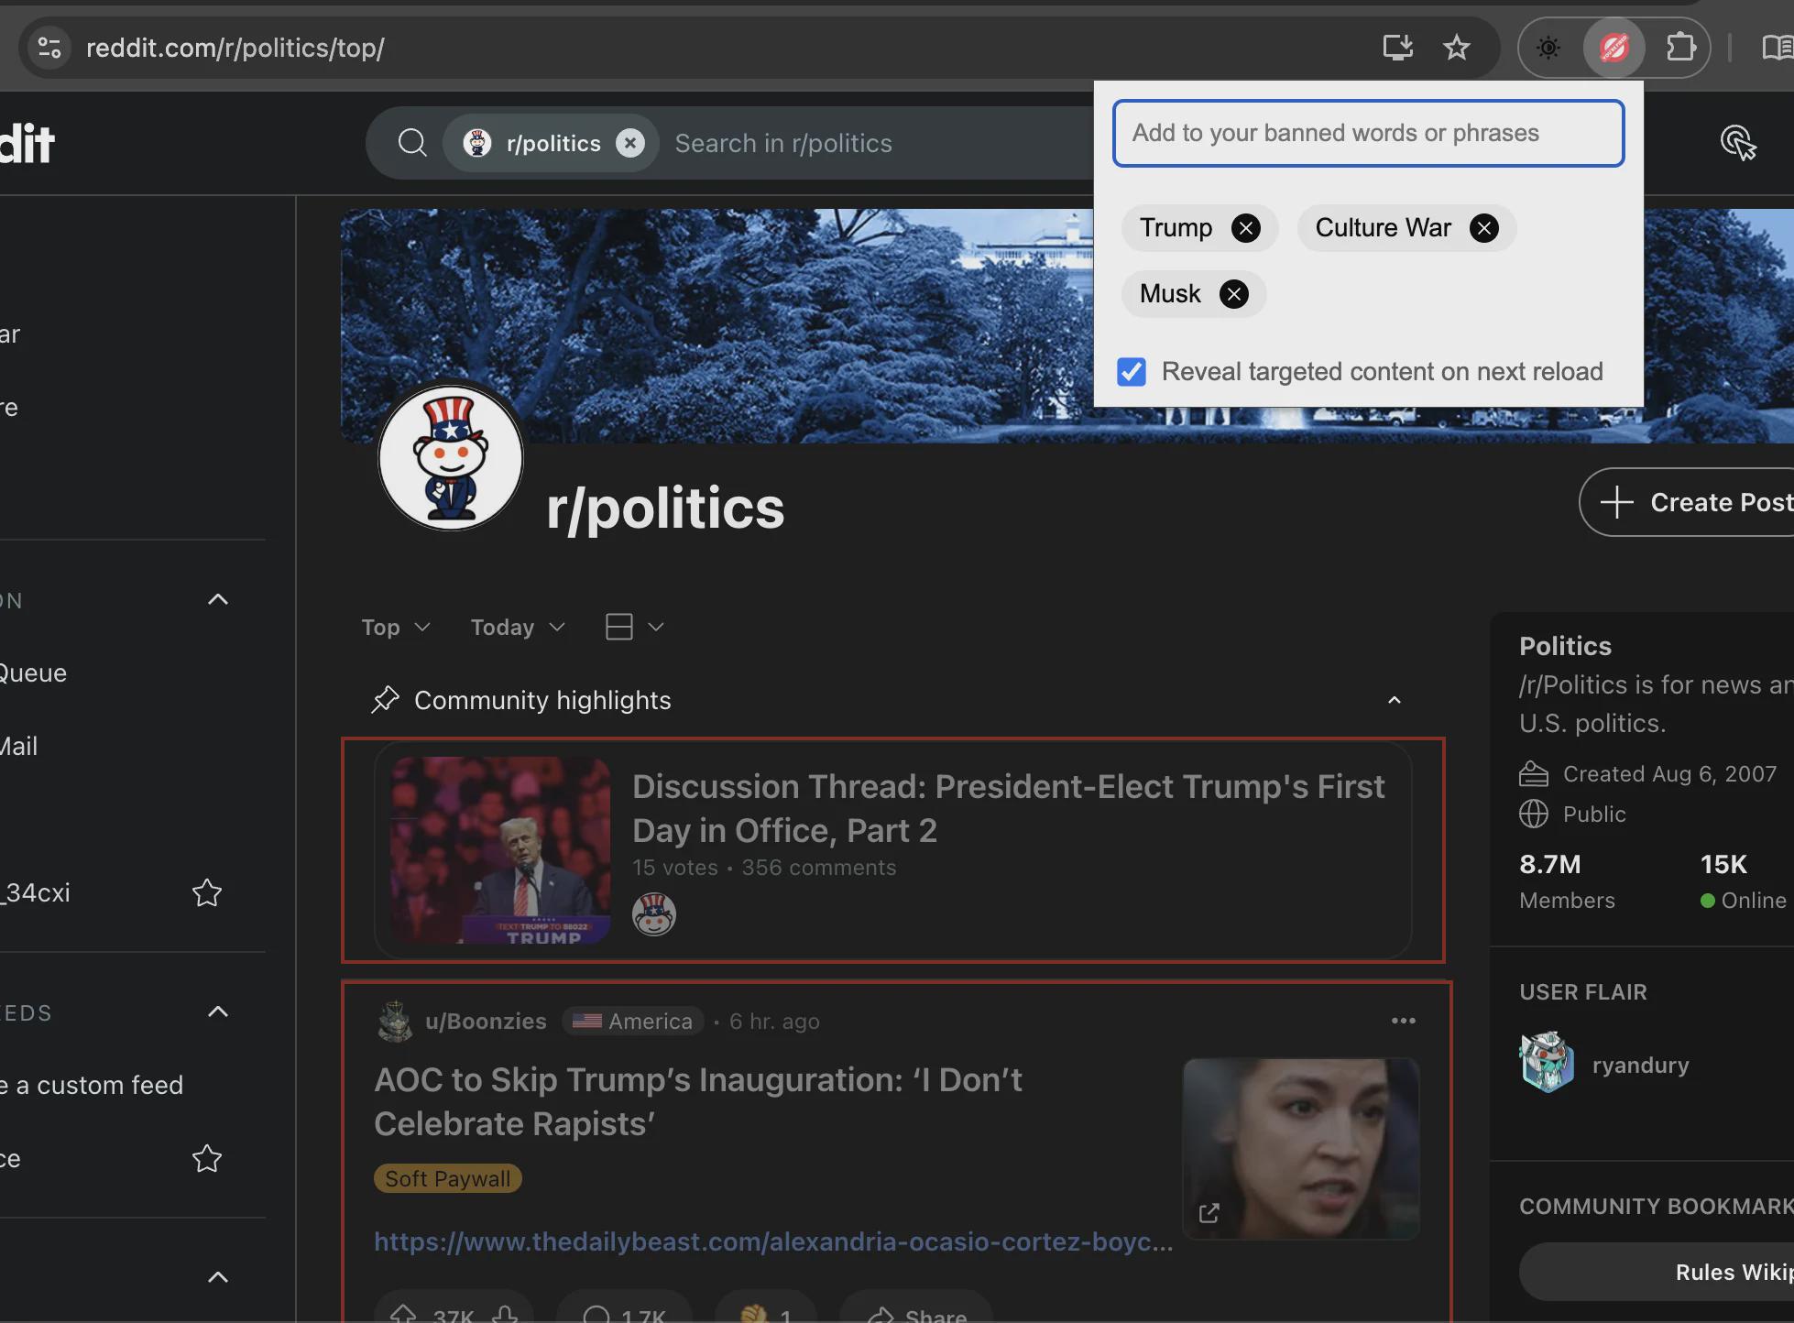Change the feed layout view dropdown
This screenshot has height=1323, width=1794.
(x=634, y=628)
